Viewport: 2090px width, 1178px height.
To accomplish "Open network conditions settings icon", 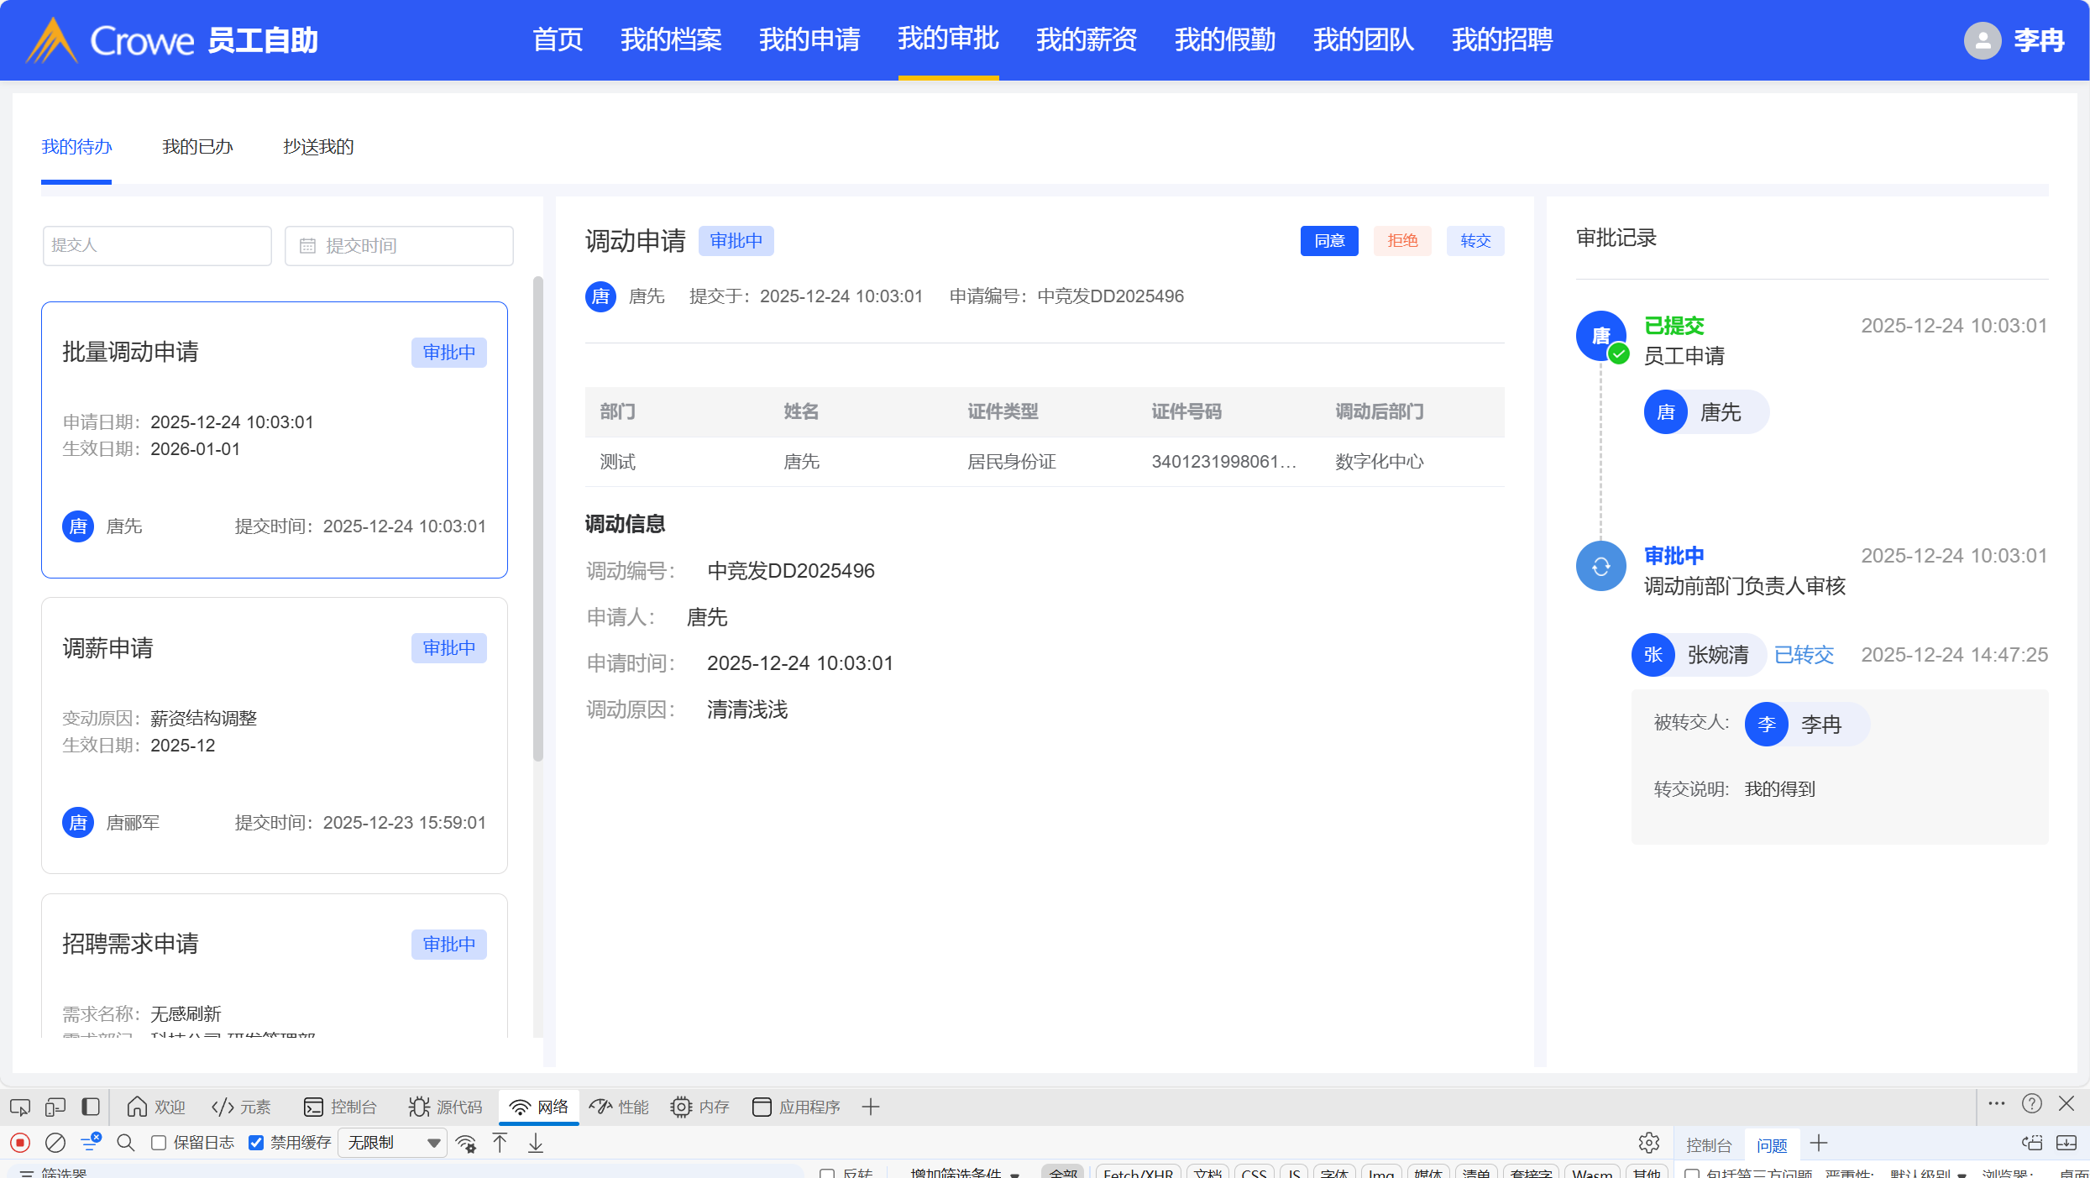I will point(466,1143).
